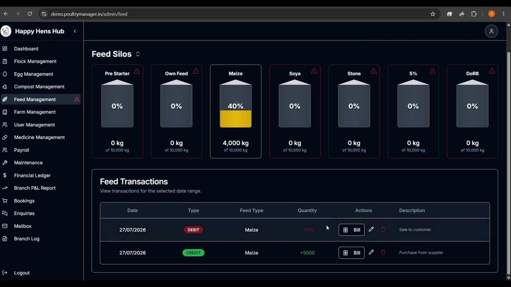
Task: Open the Payroll page
Action: pyautogui.click(x=40, y=150)
